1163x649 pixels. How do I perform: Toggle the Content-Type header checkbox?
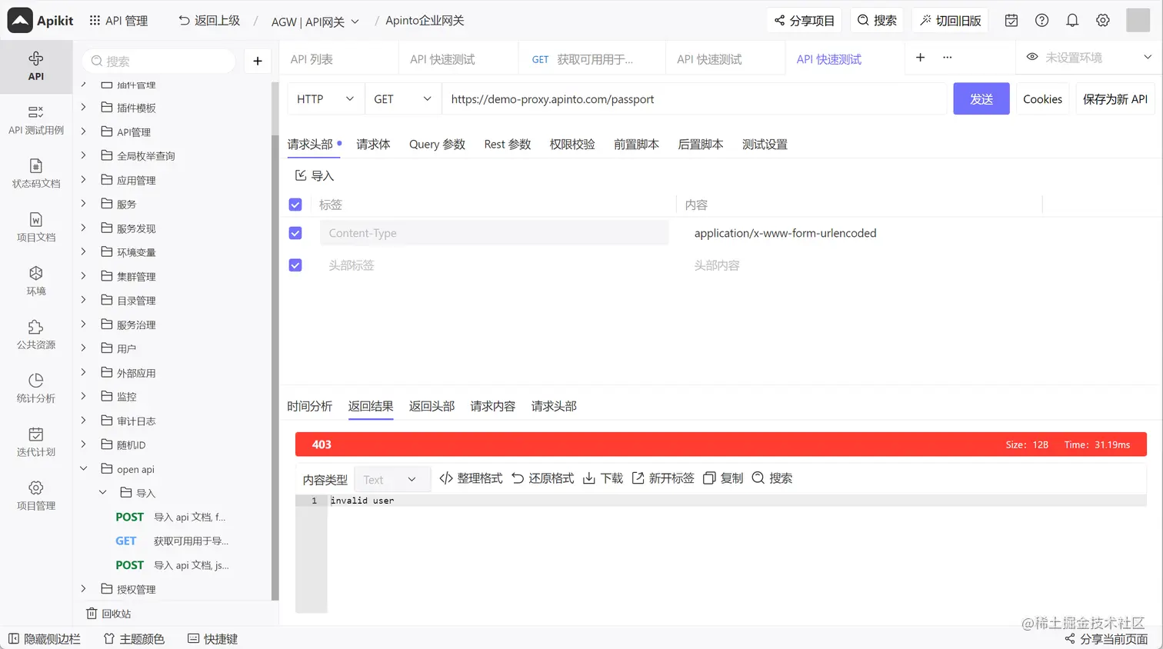tap(295, 233)
